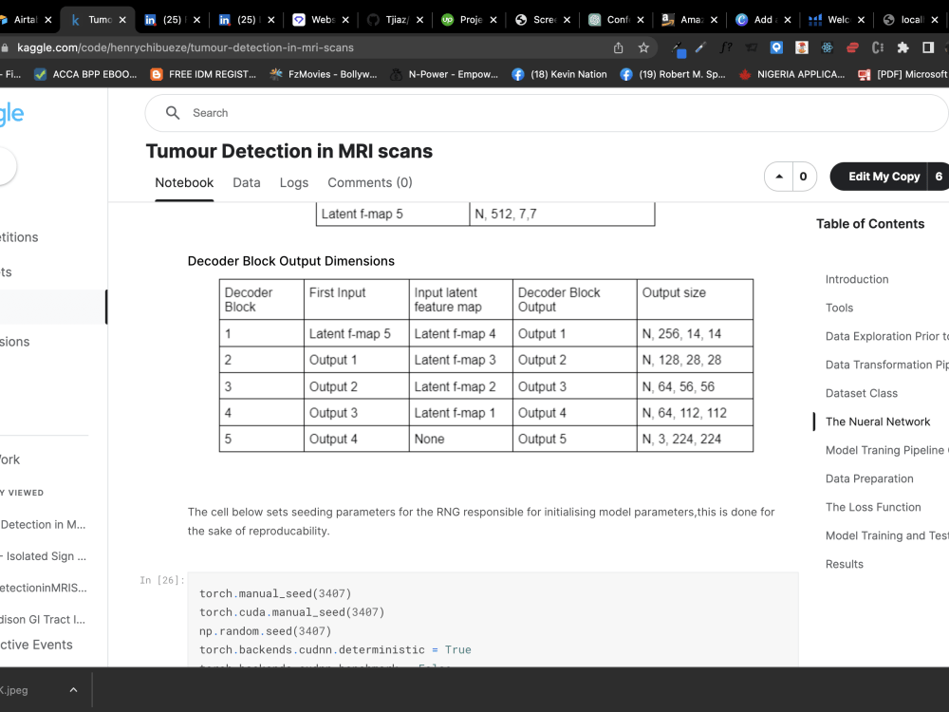Screen dimensions: 949x712
Task: Click code line torch.manual_seed(3407)
Action: (x=275, y=594)
